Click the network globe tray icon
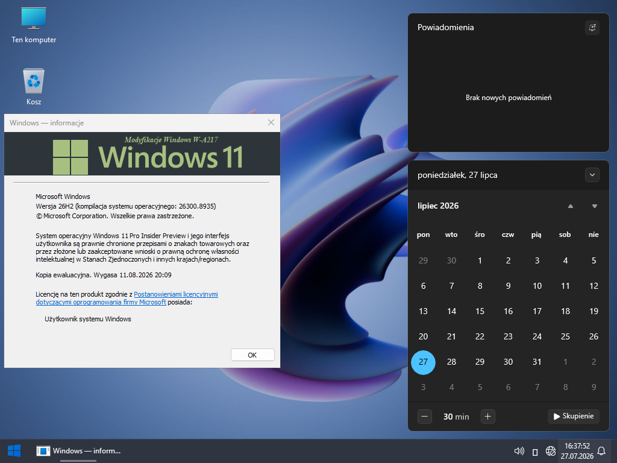The image size is (617, 463). (551, 451)
